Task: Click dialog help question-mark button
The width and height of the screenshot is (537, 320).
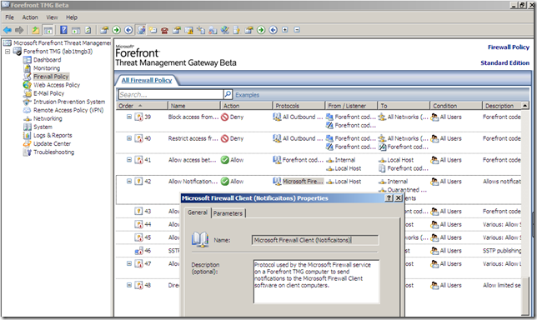Action: 389,198
